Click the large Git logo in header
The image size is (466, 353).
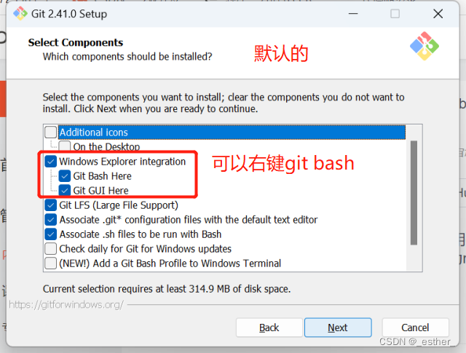tap(424, 46)
